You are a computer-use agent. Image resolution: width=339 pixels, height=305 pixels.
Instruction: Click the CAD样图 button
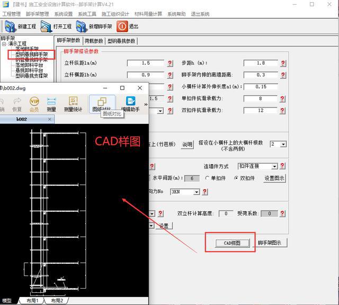click(x=233, y=243)
